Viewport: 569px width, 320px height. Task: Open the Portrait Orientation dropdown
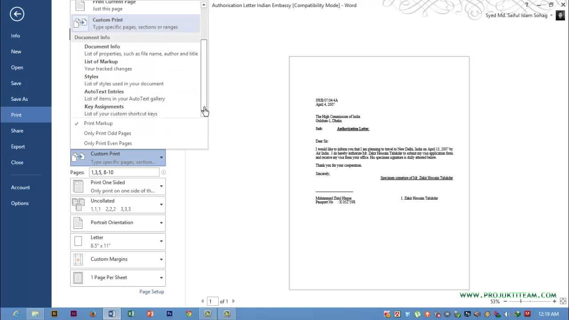coord(118,223)
